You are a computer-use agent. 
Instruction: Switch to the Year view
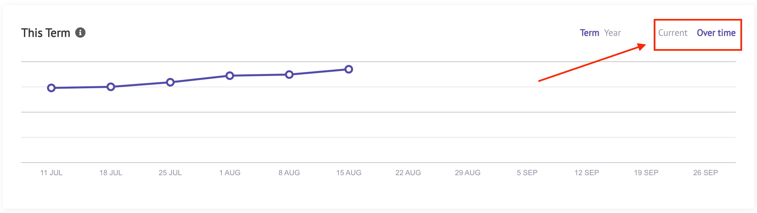tap(612, 33)
